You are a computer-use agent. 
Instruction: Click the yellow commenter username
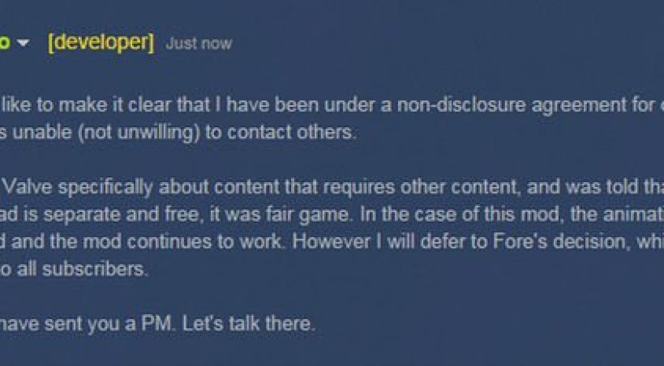point(5,43)
